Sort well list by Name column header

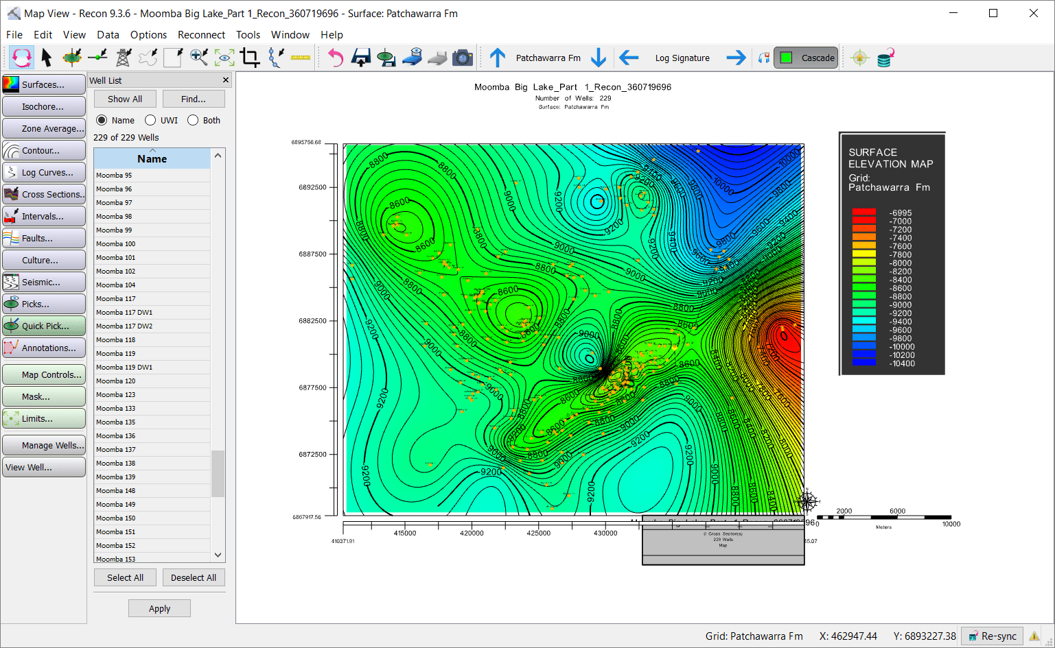click(x=152, y=158)
